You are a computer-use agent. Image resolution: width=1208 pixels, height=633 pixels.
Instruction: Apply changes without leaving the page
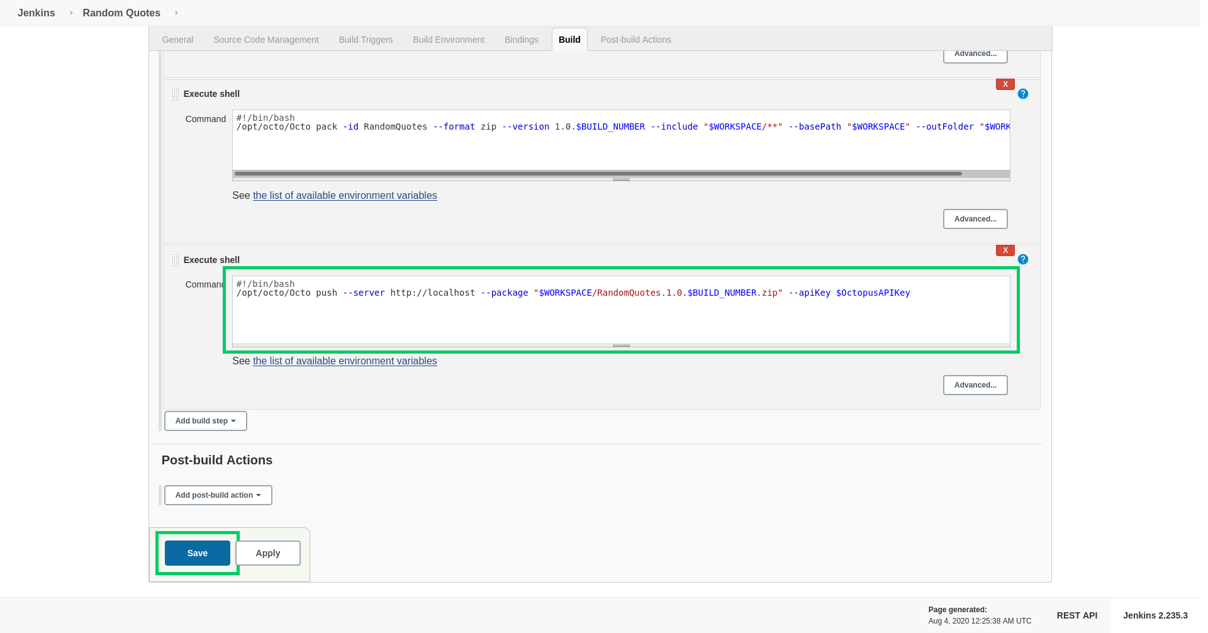(267, 553)
